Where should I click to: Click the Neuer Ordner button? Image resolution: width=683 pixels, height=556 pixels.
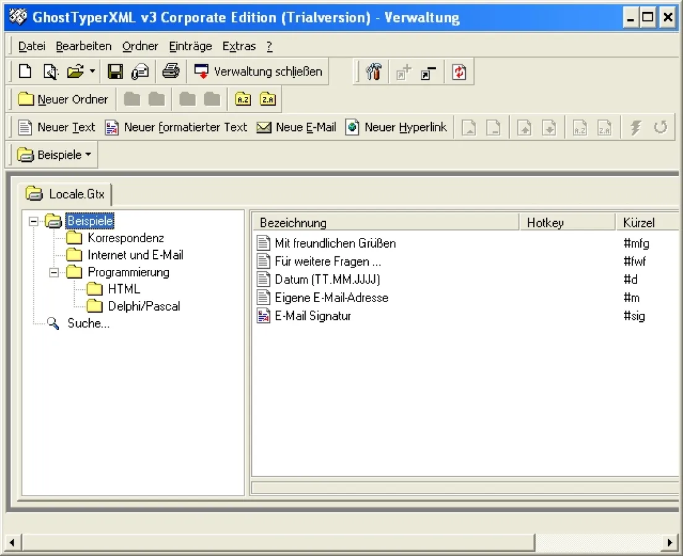[63, 99]
